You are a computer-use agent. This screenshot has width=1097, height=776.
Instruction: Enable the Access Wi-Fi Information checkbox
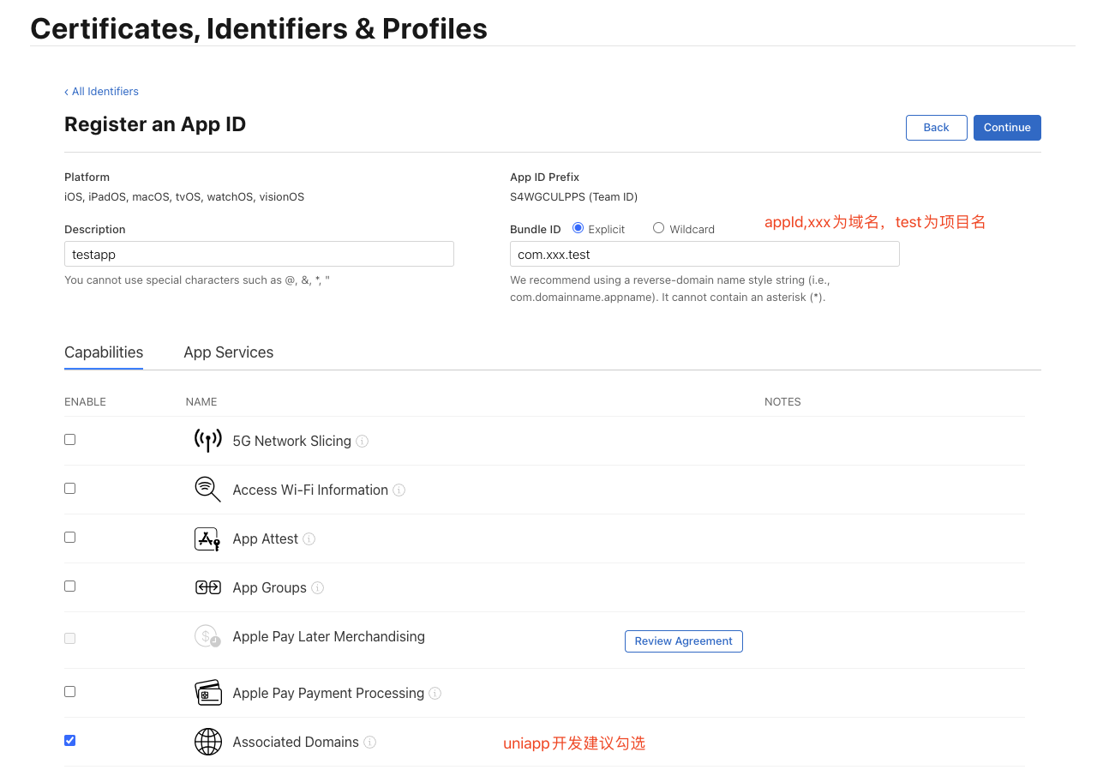point(70,488)
